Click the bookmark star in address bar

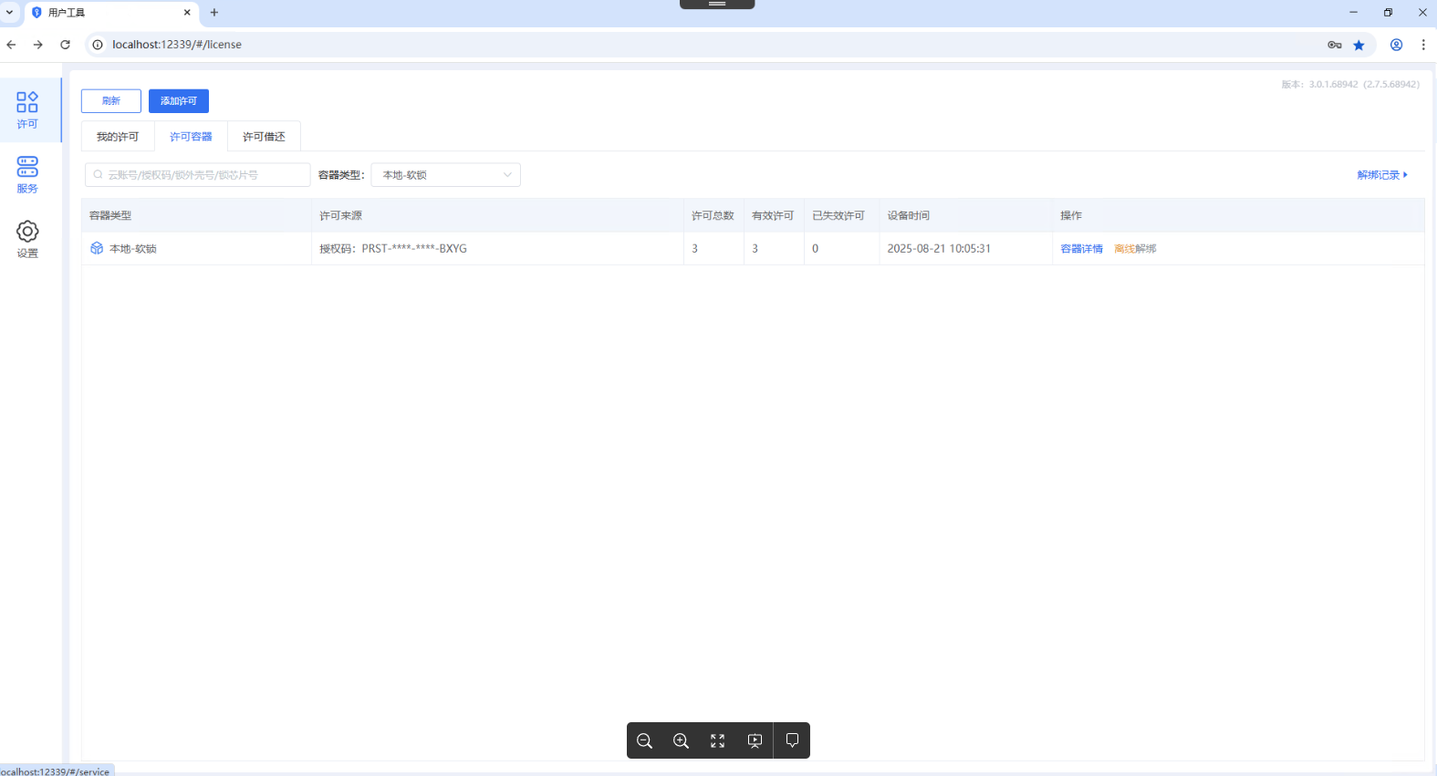tap(1359, 45)
